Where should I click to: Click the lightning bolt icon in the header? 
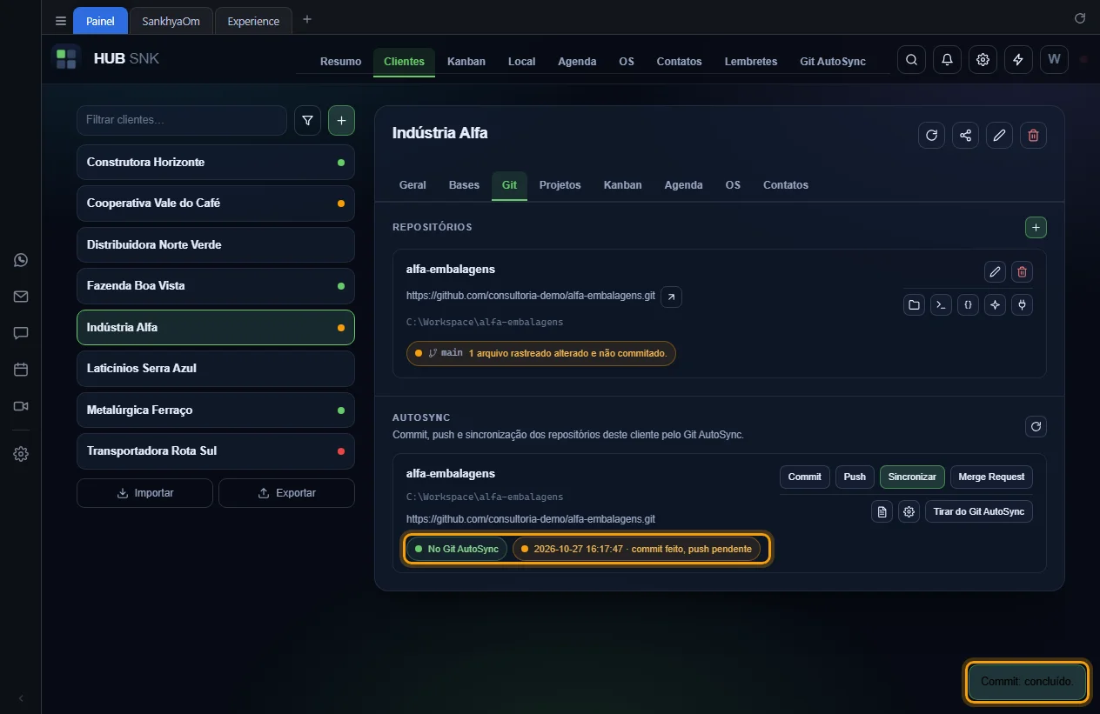(1018, 60)
